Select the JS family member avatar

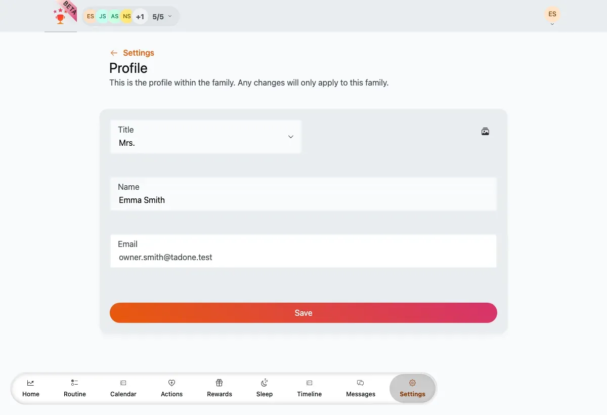click(103, 16)
